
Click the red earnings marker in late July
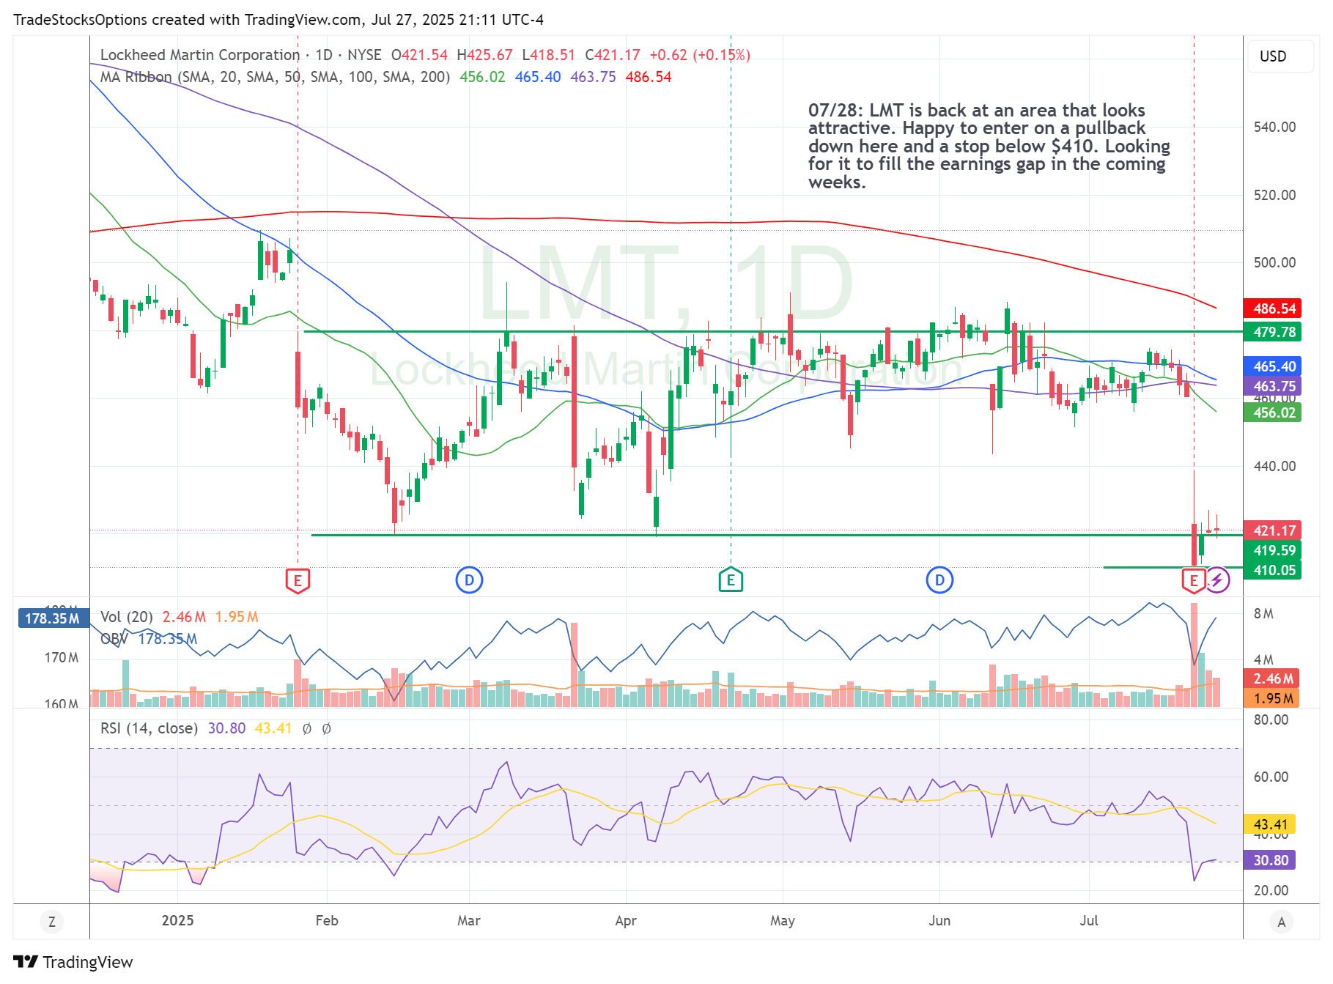[x=1194, y=581]
